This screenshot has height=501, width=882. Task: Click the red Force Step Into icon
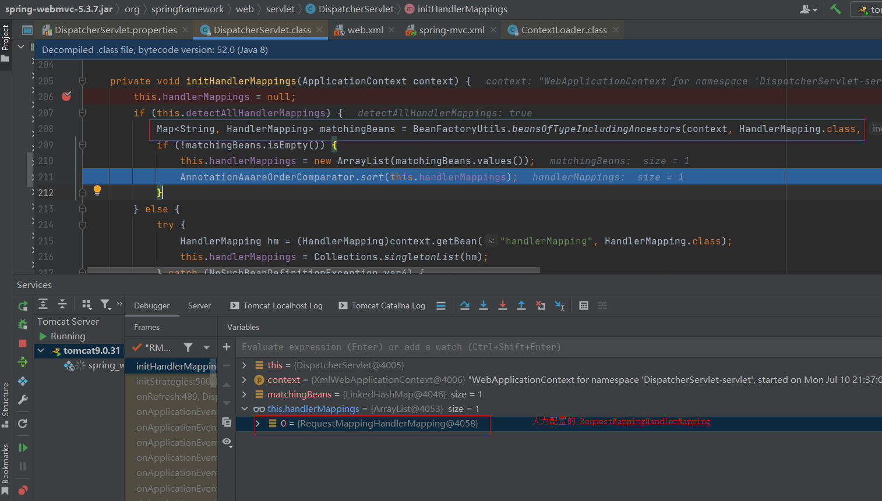[x=503, y=305]
